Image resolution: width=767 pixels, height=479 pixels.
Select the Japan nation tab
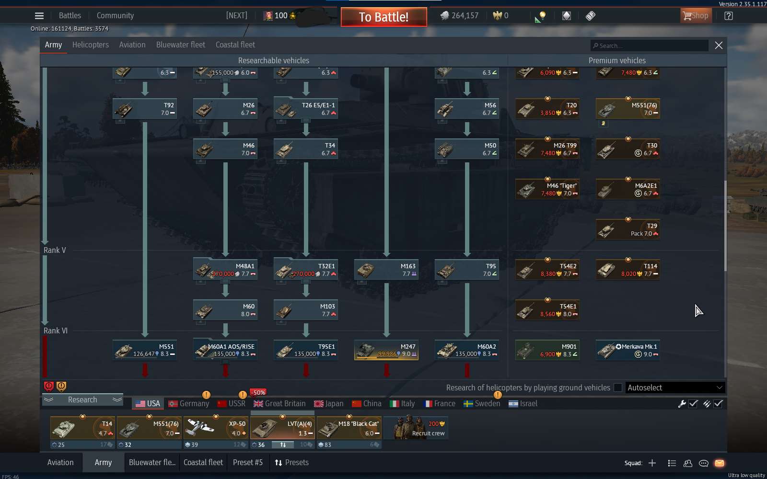329,404
